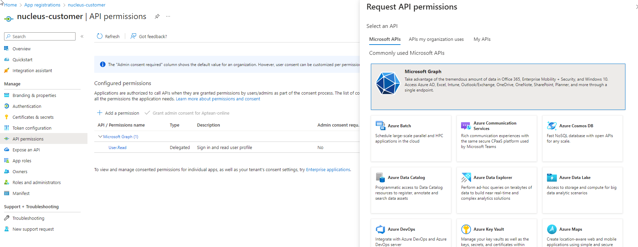Open the User.Read permission link
The height and width of the screenshot is (247, 638).
tap(117, 147)
